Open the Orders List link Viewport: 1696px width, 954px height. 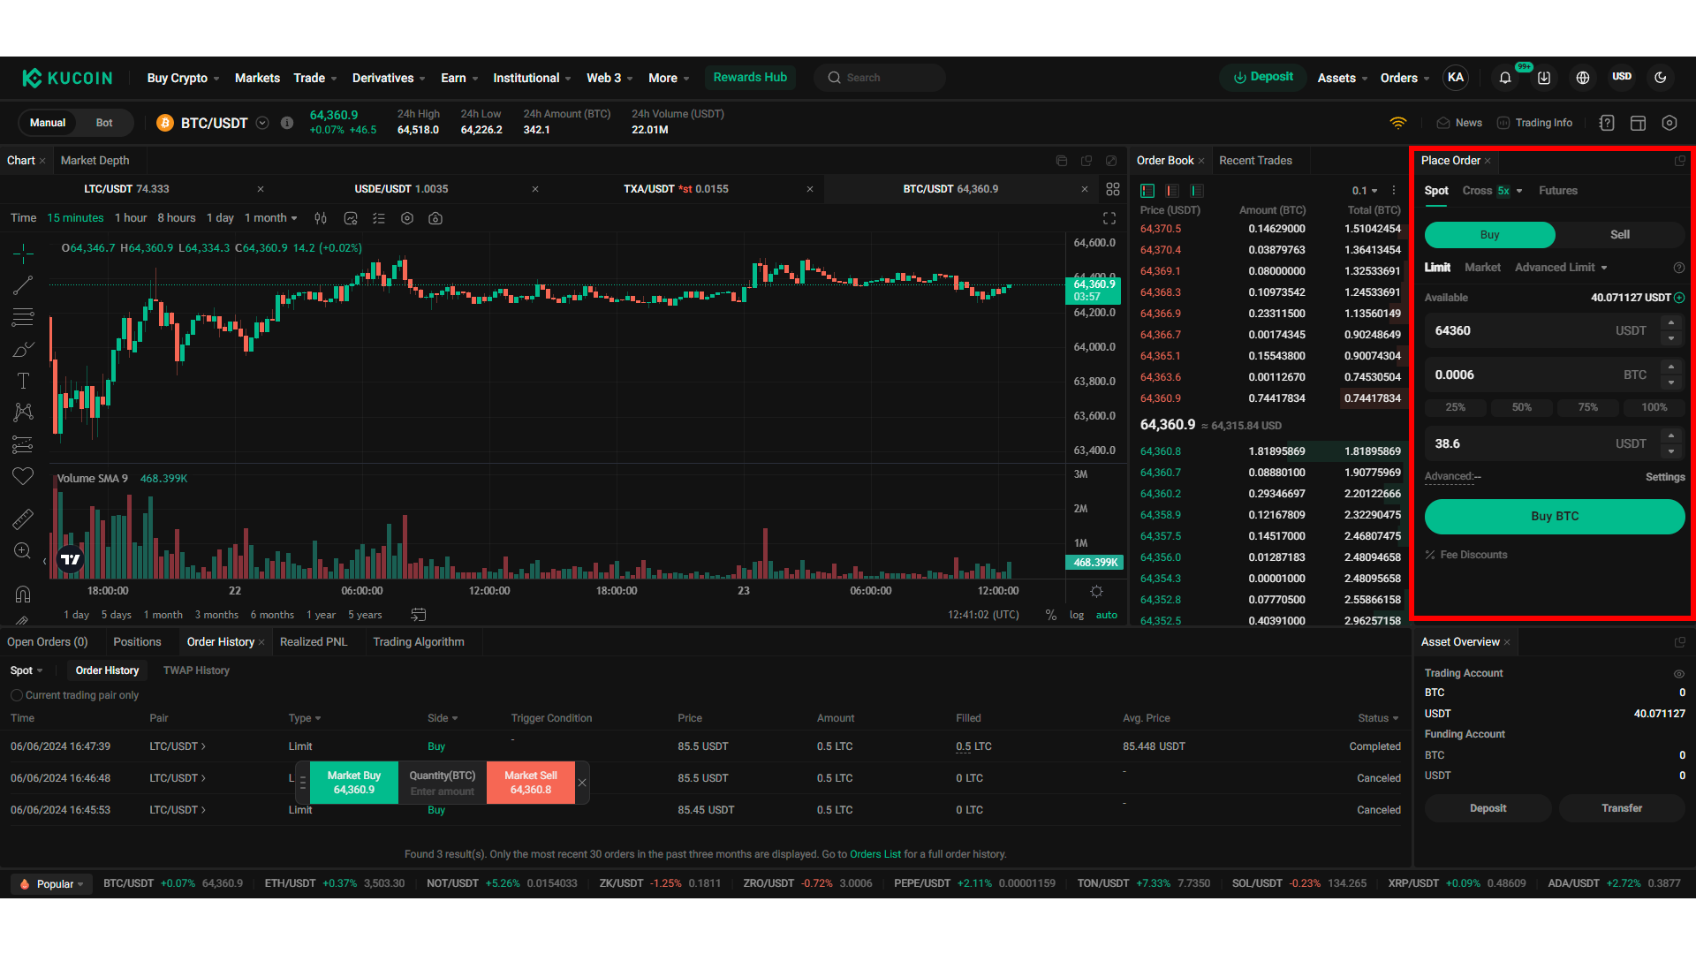coord(875,854)
